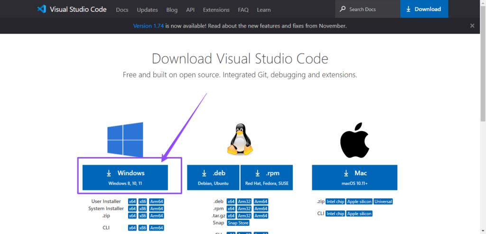Open the API navigation item
This screenshot has height=234, width=486.
(x=190, y=9)
